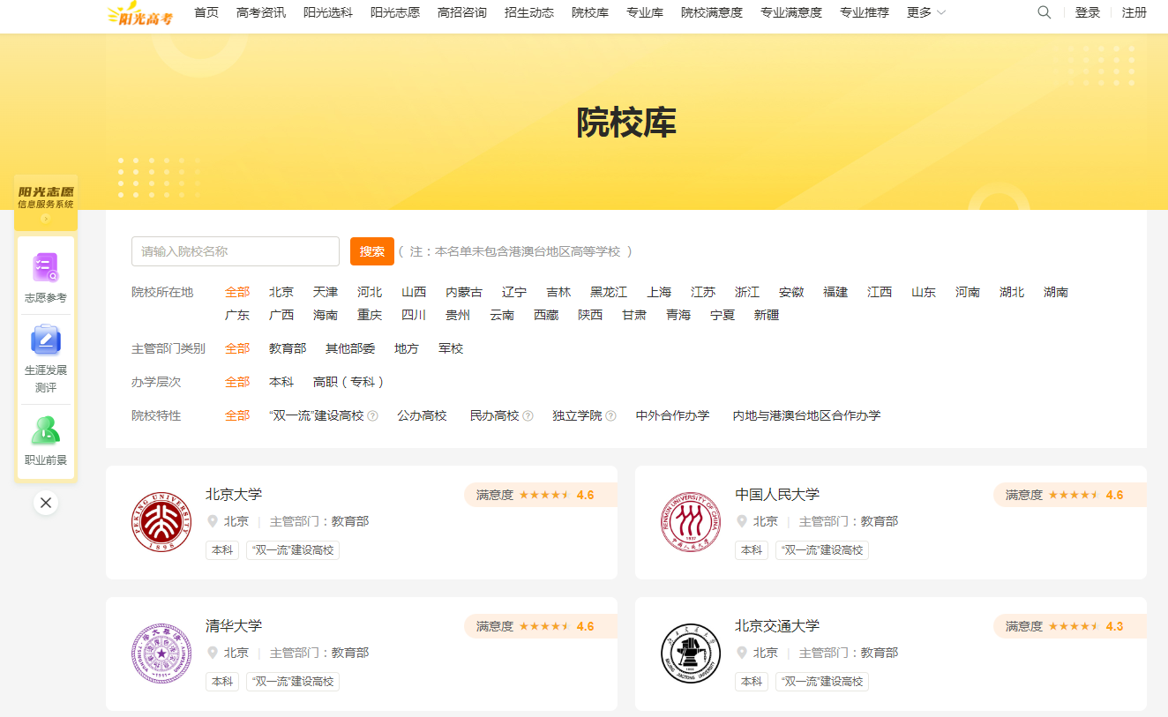Image resolution: width=1168 pixels, height=717 pixels.
Task: Click the help icon next to 民办高校
Action: 528,416
